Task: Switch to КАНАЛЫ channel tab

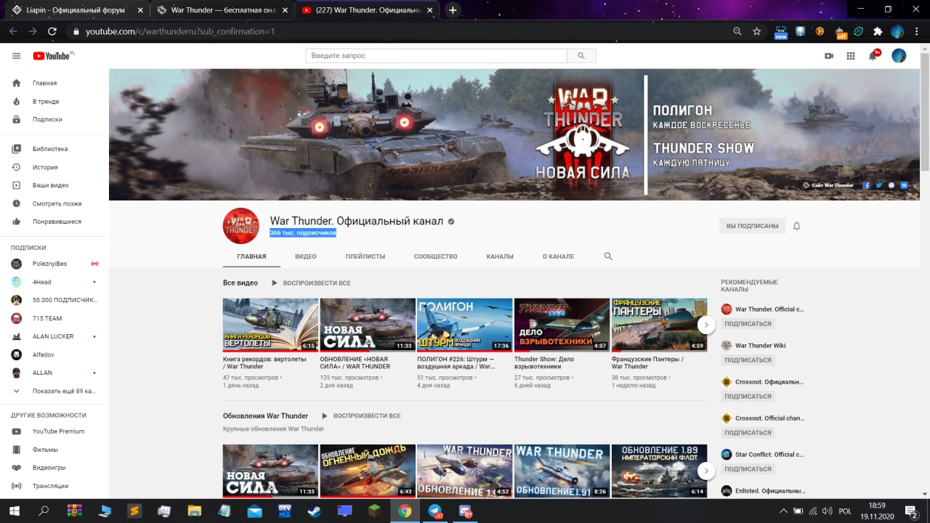Action: pyautogui.click(x=500, y=256)
